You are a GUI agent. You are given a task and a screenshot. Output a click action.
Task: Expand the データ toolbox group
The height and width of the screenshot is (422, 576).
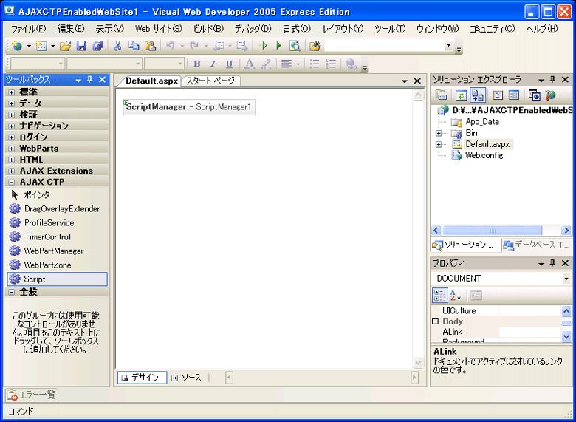tap(12, 103)
